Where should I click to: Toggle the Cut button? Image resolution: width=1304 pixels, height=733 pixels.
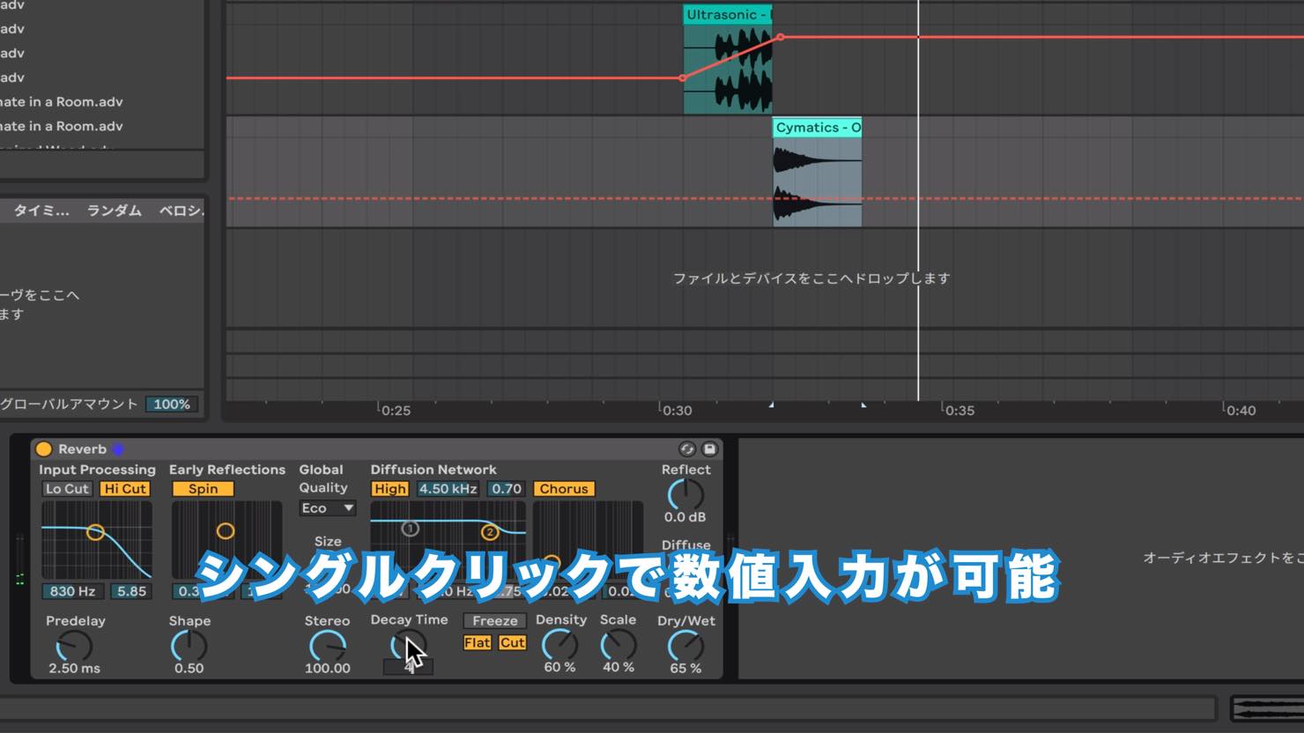[512, 643]
